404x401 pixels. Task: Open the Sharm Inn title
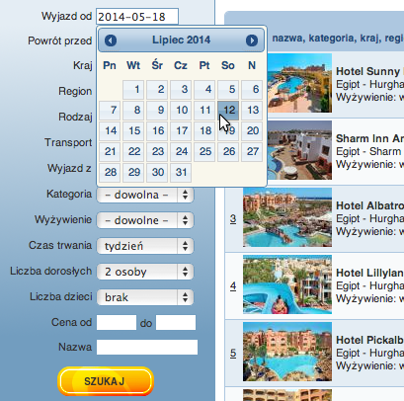369,138
